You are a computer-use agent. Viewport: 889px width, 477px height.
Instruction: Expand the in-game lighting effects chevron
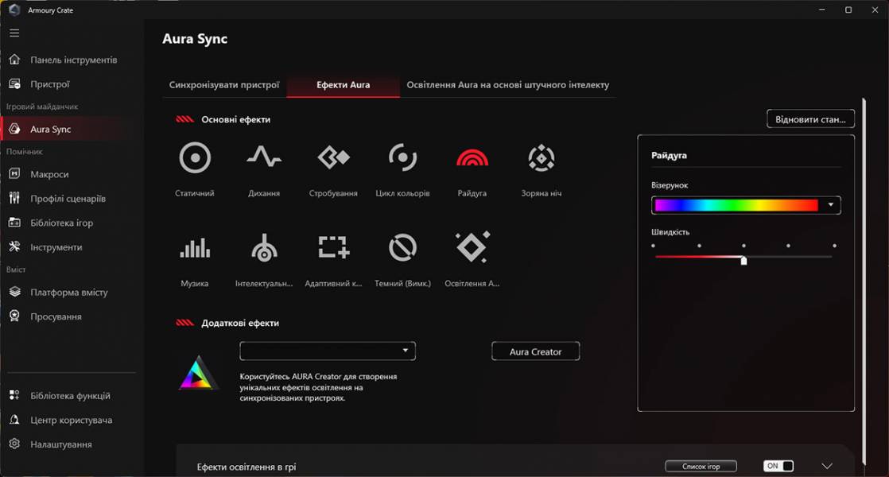click(827, 466)
